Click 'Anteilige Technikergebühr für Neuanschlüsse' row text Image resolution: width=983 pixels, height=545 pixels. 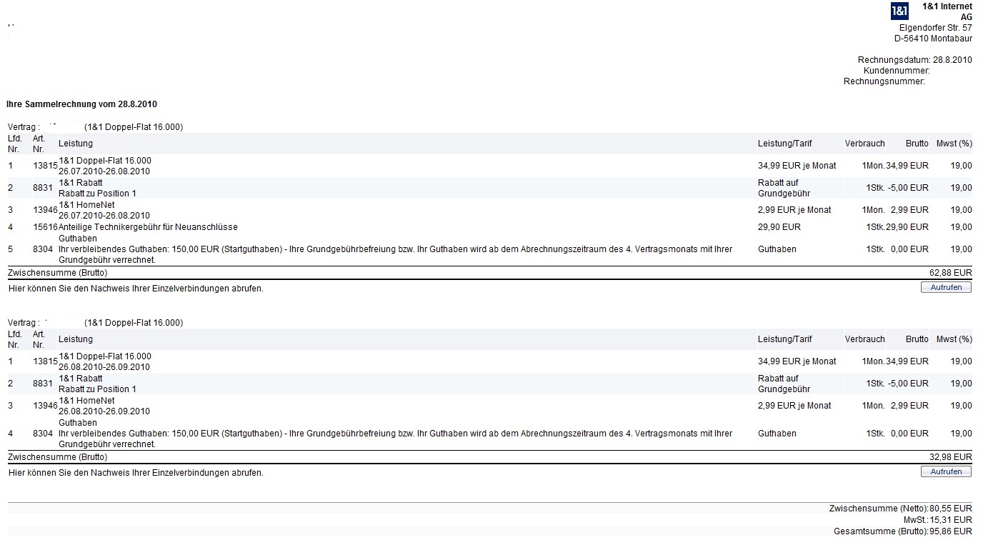[x=148, y=227]
